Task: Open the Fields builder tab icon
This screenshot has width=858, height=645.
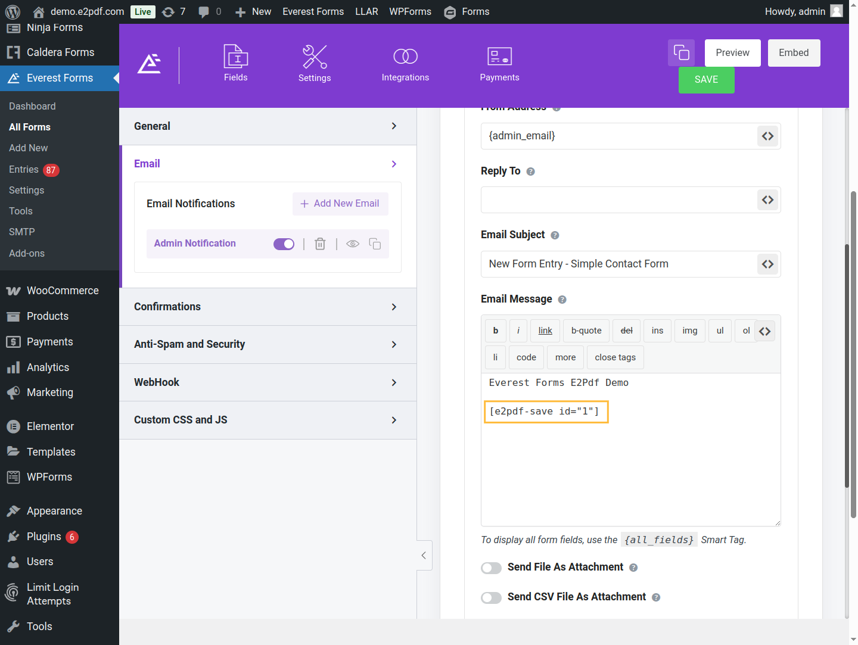Action: pyautogui.click(x=235, y=57)
